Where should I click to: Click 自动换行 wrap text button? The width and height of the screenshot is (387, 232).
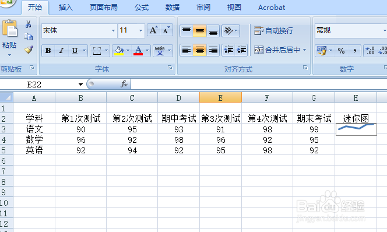pyautogui.click(x=274, y=31)
